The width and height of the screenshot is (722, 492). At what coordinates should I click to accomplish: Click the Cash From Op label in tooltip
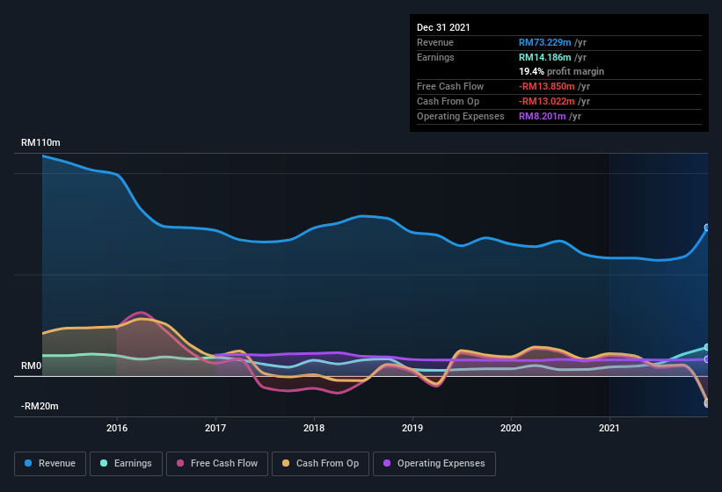tap(448, 101)
